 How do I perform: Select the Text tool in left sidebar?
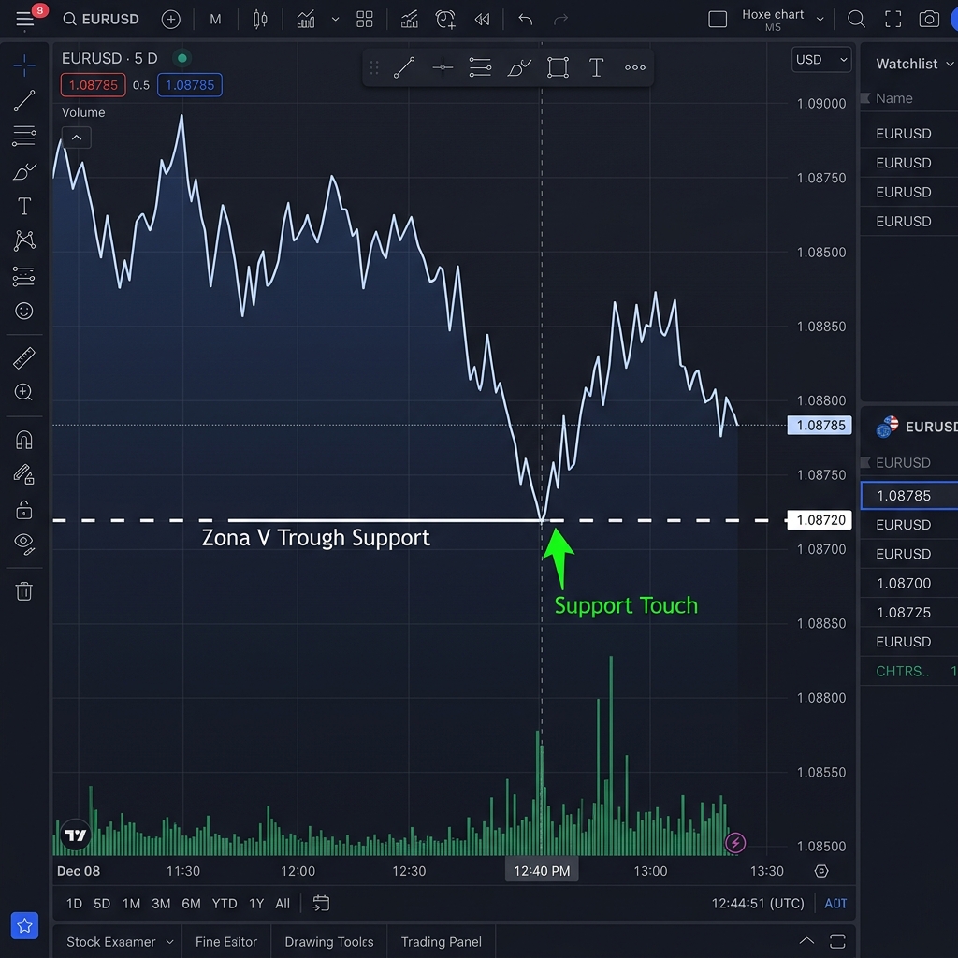[24, 207]
